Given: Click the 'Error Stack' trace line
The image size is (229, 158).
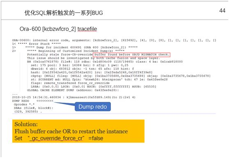Looking at the screenshot, I should click(36, 44).
